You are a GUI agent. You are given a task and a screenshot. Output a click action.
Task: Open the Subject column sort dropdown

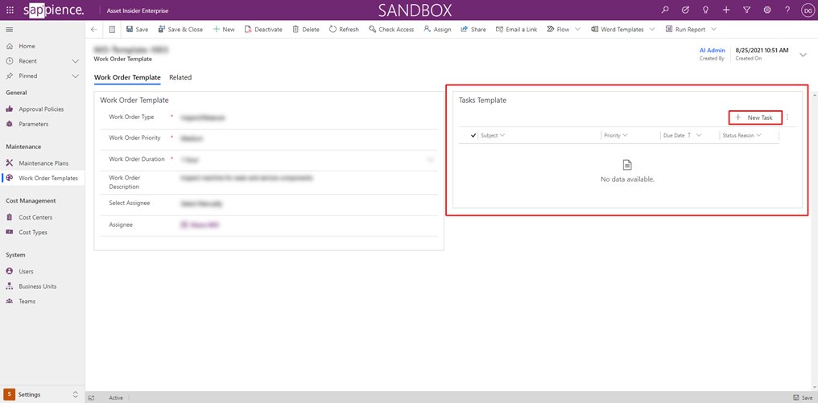click(x=502, y=136)
